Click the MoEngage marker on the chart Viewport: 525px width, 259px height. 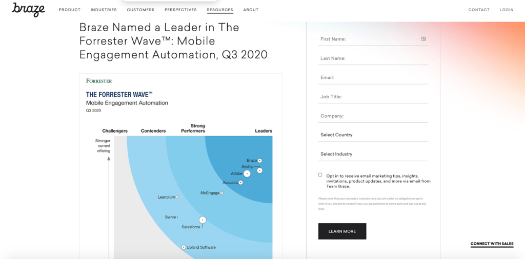click(221, 193)
